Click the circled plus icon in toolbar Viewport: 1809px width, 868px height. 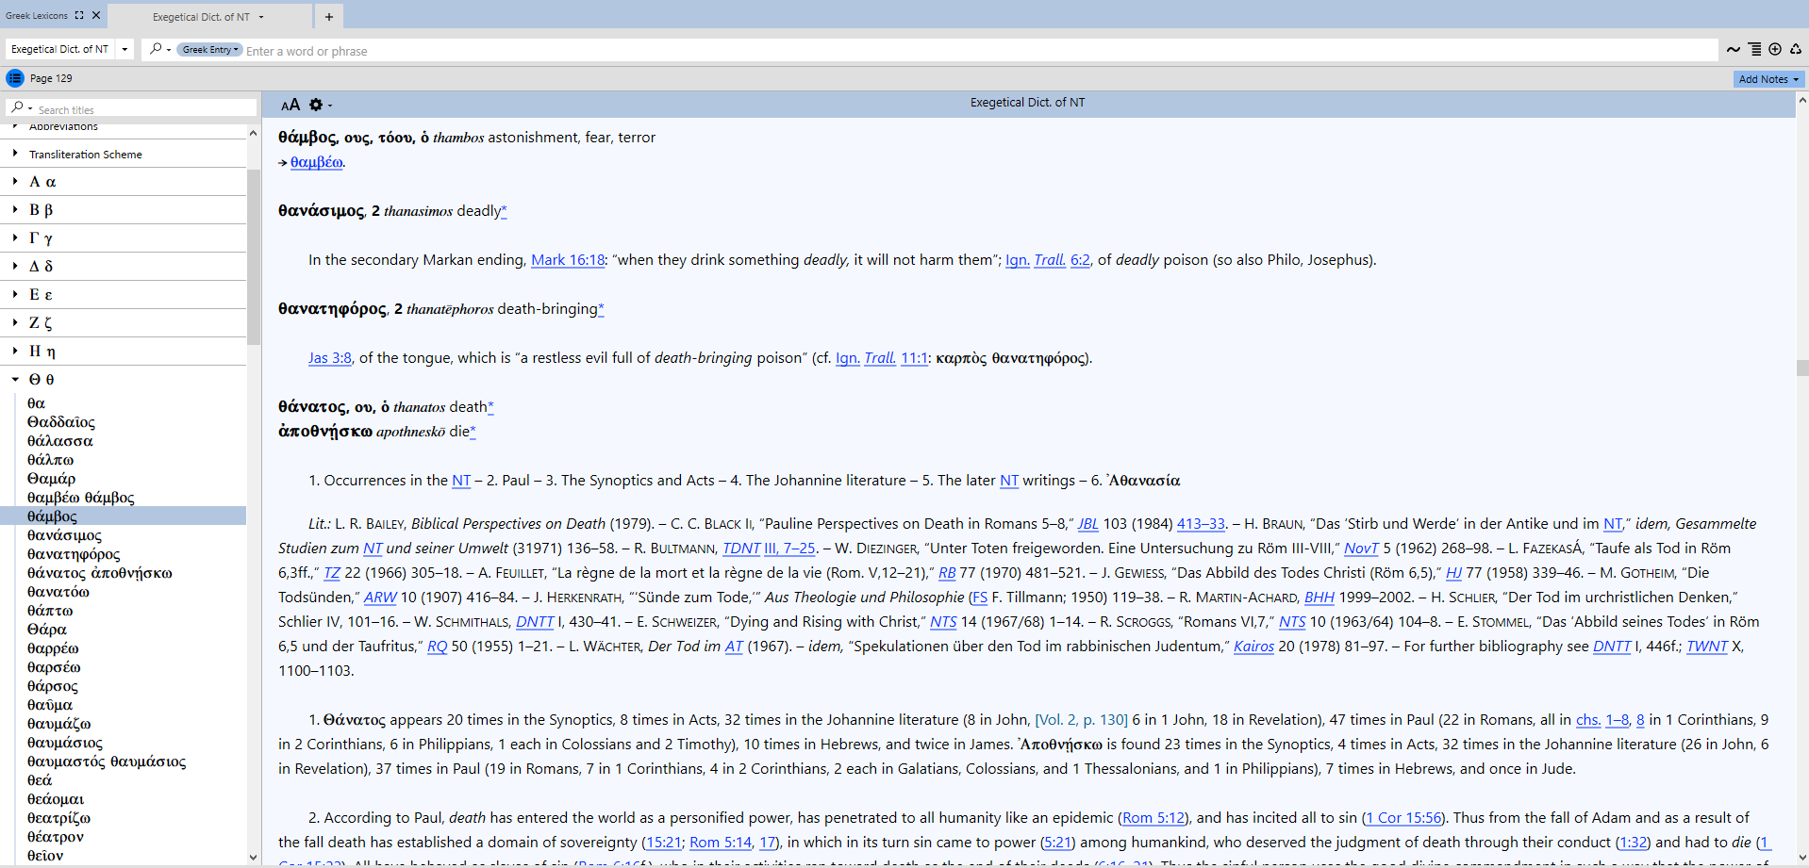1775,49
